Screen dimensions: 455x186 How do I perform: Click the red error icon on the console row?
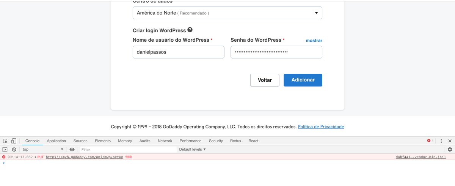(x=4, y=157)
